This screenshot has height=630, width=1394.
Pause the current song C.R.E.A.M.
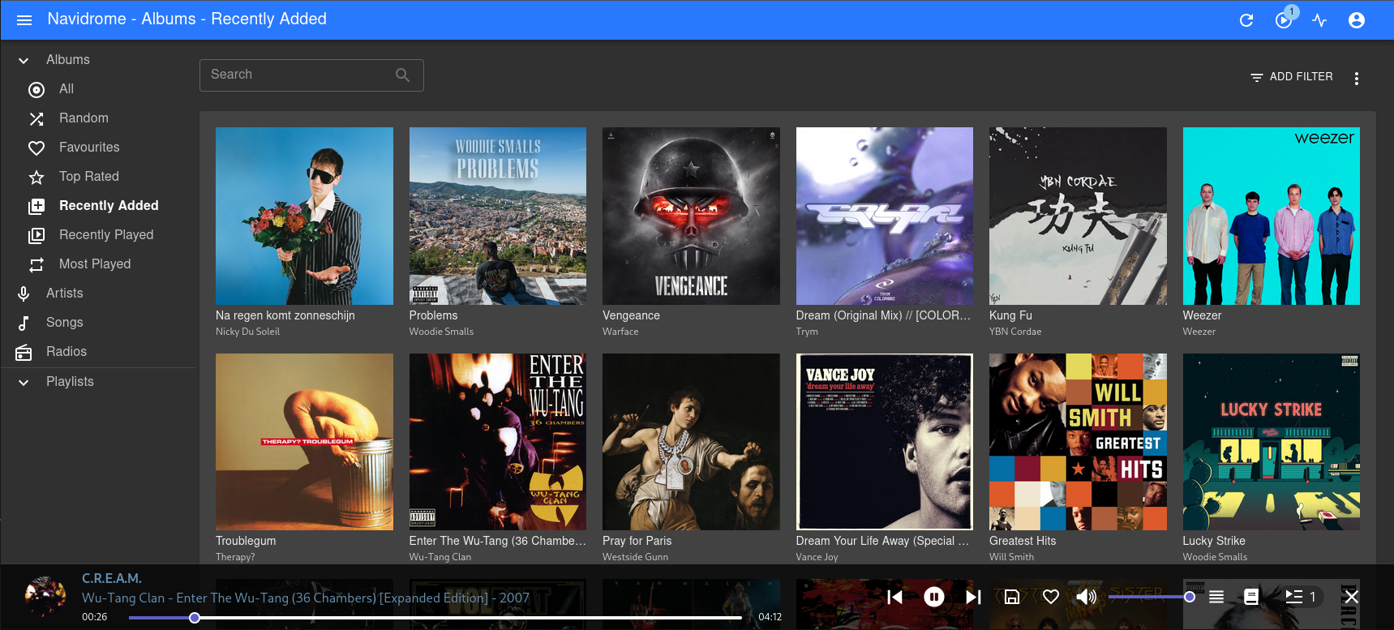coord(934,597)
